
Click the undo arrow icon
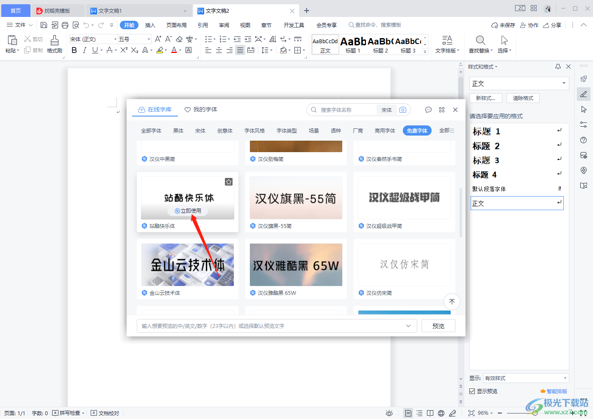pyautogui.click(x=86, y=25)
